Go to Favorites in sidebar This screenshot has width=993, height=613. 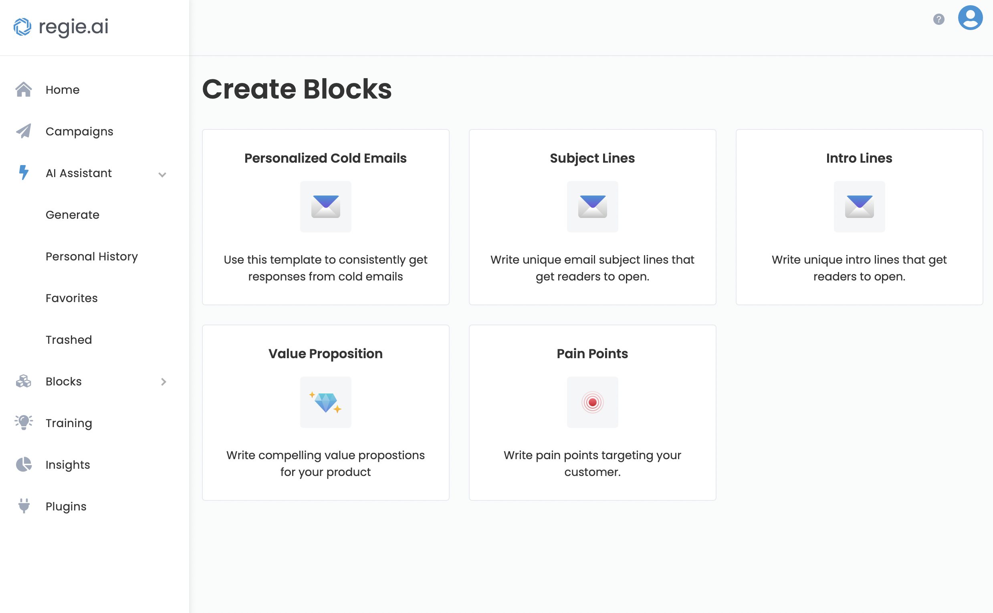tap(71, 298)
